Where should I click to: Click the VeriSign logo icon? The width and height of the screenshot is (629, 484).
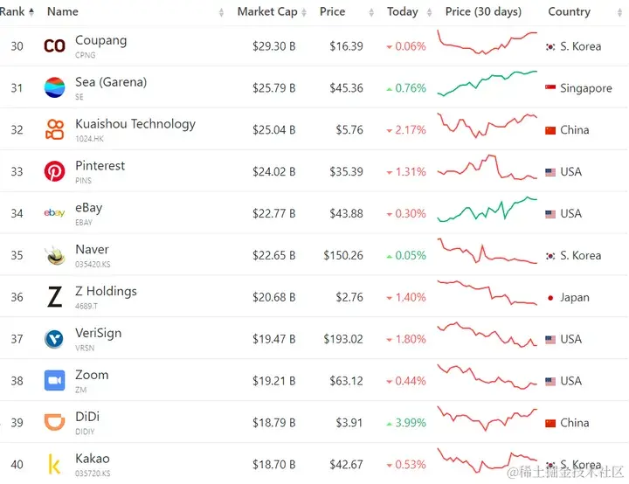pyautogui.click(x=54, y=339)
